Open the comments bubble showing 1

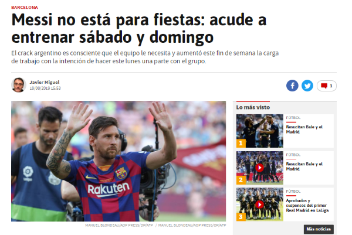tap(326, 86)
